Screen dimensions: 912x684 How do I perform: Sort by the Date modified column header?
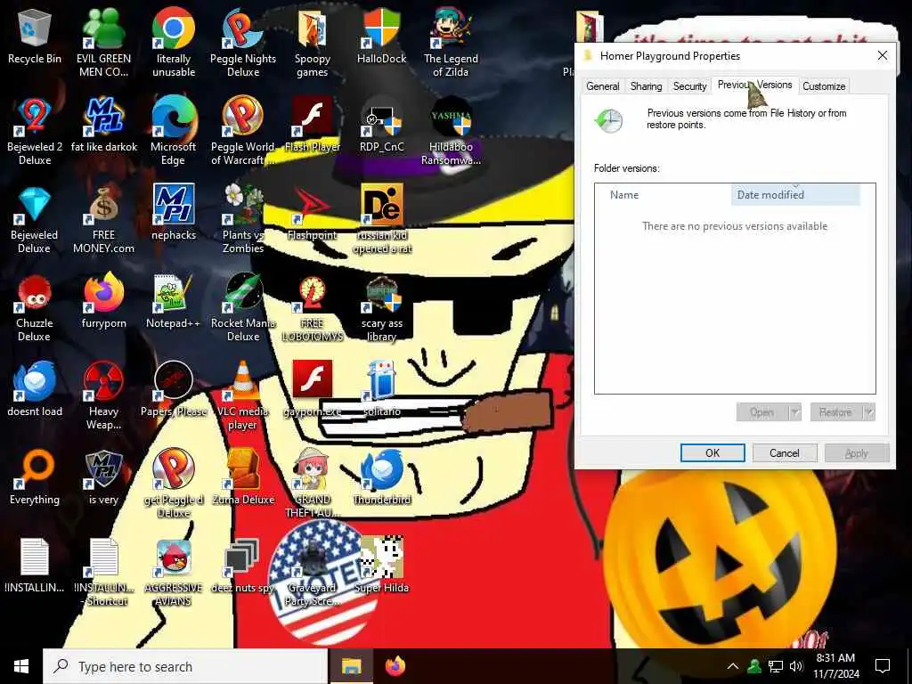click(795, 195)
